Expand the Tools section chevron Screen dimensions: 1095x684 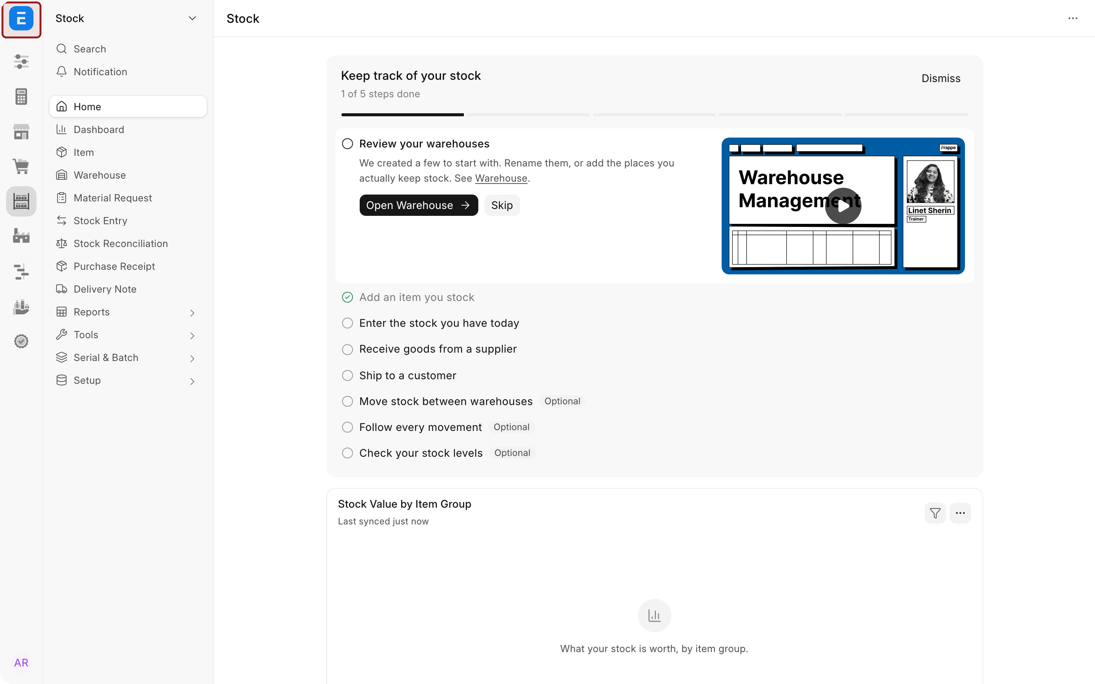pos(192,335)
